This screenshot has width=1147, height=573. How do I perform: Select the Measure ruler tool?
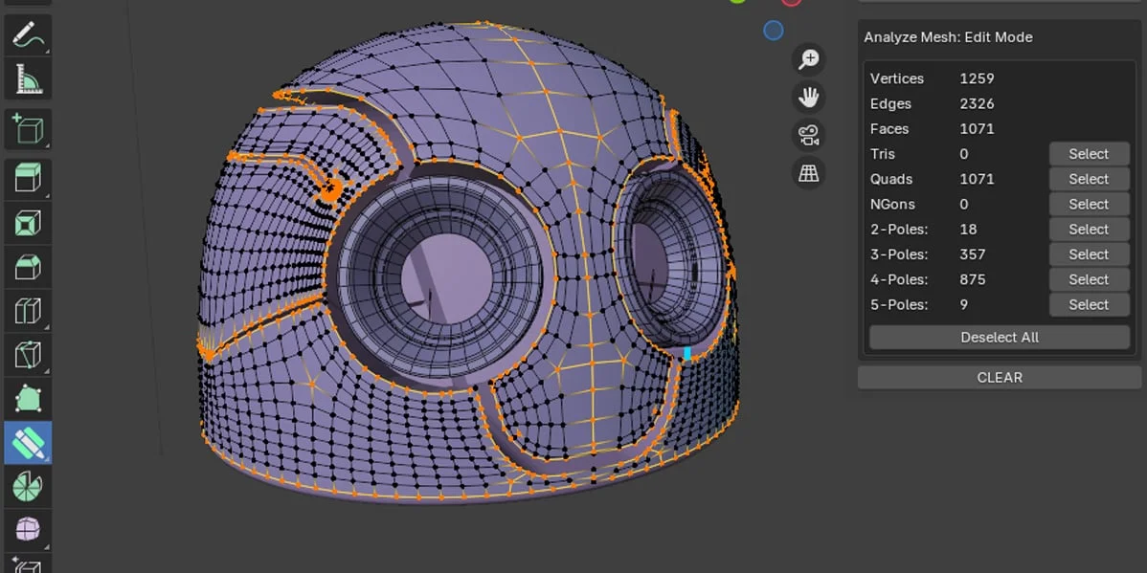tap(28, 79)
